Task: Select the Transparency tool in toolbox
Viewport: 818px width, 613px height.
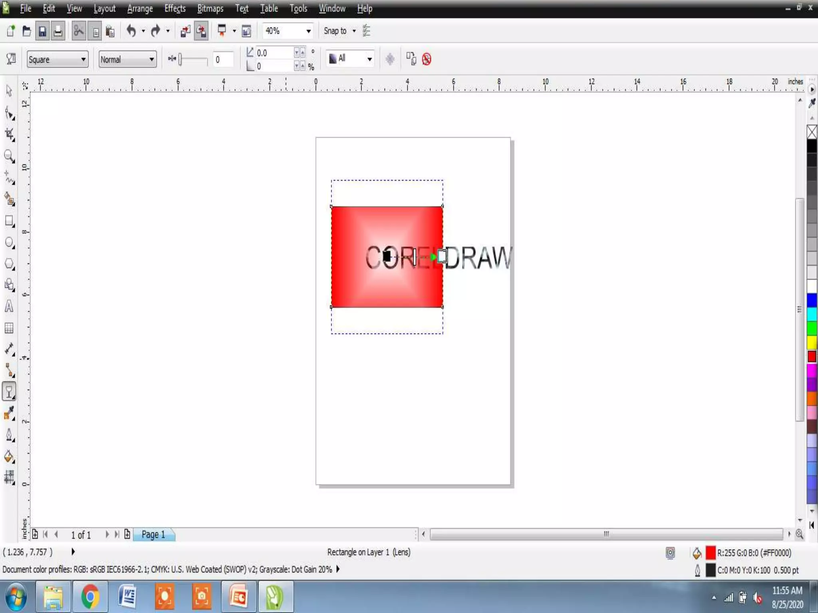Action: point(9,391)
